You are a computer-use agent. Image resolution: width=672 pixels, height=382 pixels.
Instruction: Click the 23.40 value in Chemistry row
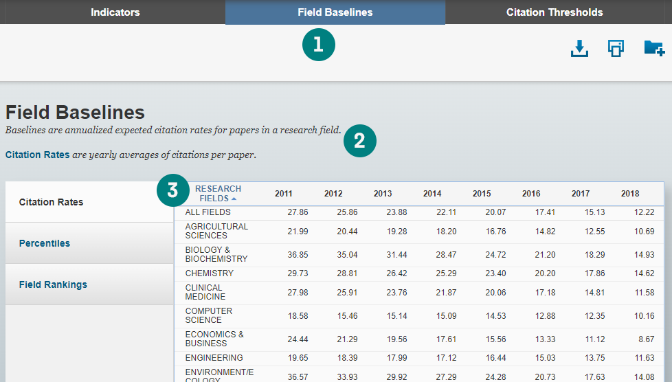(x=496, y=273)
